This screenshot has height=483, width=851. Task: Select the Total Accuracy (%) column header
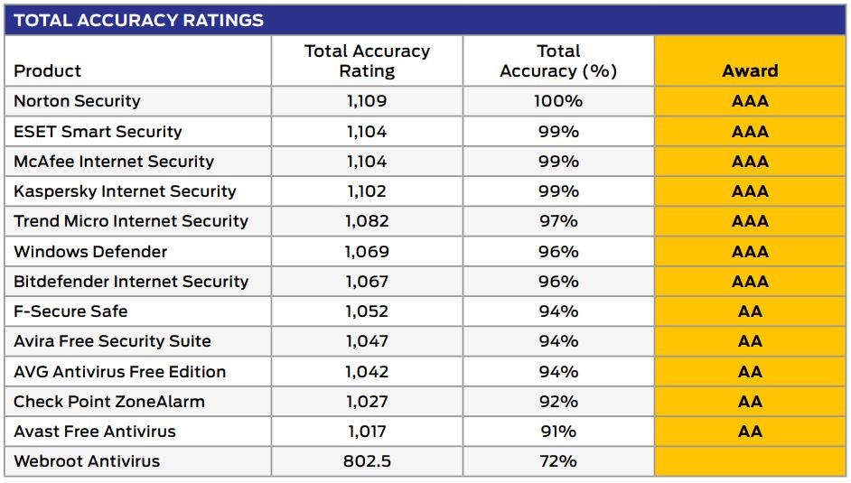click(558, 60)
